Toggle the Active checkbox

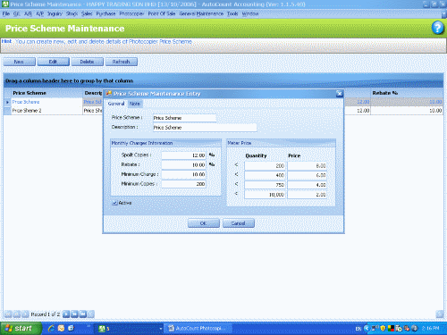point(114,203)
